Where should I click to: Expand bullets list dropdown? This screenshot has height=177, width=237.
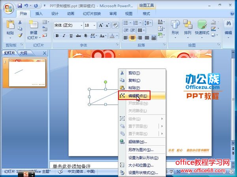(130, 23)
